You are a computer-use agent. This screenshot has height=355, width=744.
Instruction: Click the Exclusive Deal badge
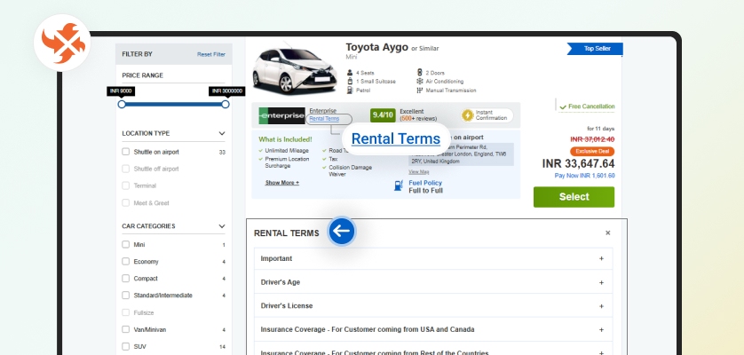(x=592, y=152)
